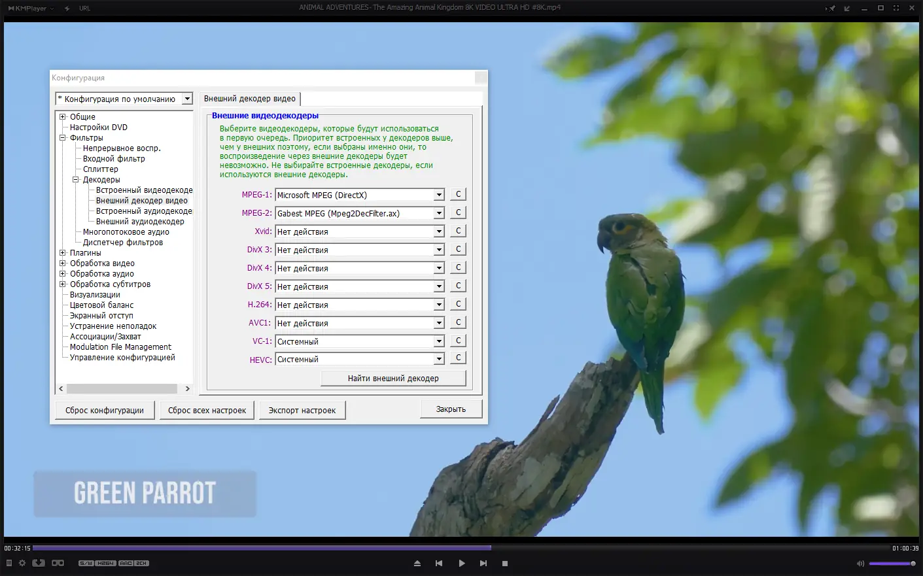The width and height of the screenshot is (923, 576).
Task: Open the AVC1 decoder dropdown
Action: [439, 323]
